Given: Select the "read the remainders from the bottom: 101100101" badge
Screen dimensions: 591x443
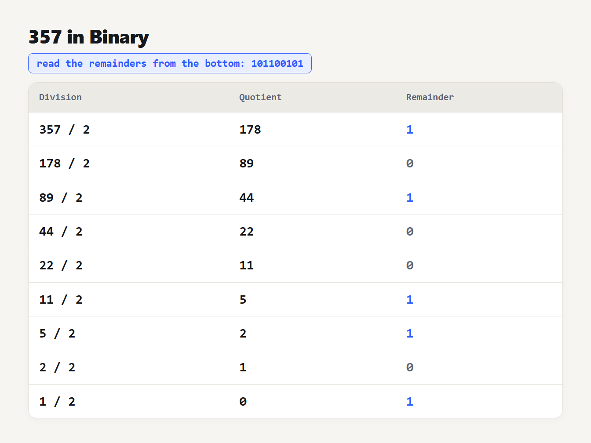Looking at the screenshot, I should (x=170, y=63).
